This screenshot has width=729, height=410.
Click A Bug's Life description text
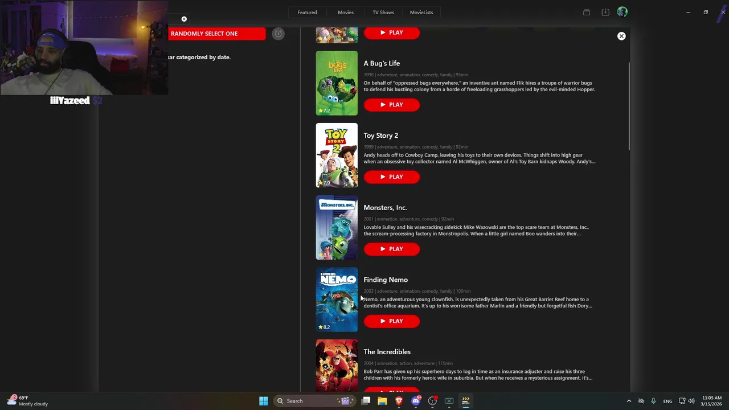(x=480, y=86)
